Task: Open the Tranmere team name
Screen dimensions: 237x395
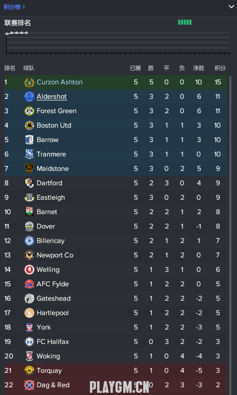Action: click(51, 154)
